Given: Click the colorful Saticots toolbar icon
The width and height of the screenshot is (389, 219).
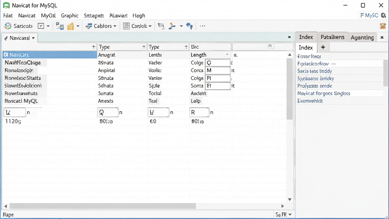Looking at the screenshot, I should (x=8, y=26).
